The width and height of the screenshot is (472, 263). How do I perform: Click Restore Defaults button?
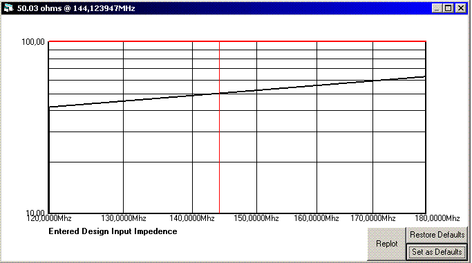click(437, 235)
